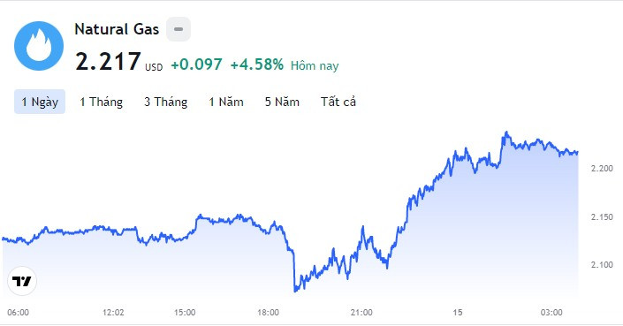Select the Tất cả range
This screenshot has height=326, width=623.
[338, 102]
